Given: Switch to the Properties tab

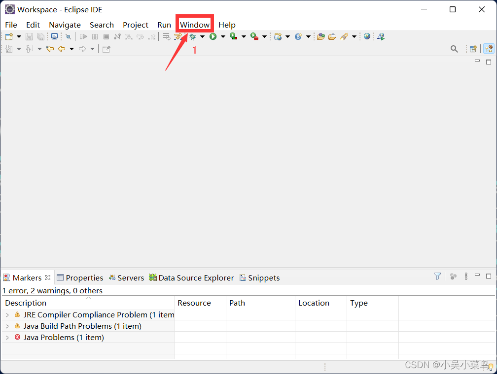Looking at the screenshot, I should (80, 278).
